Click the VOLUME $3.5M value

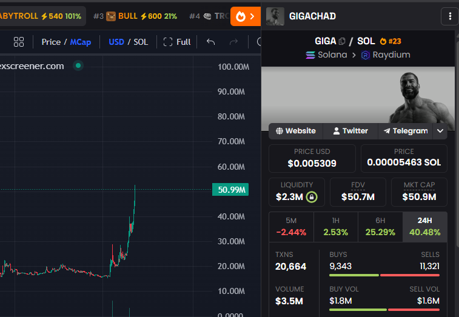click(x=289, y=301)
